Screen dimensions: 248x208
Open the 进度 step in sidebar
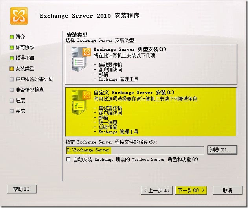20,100
